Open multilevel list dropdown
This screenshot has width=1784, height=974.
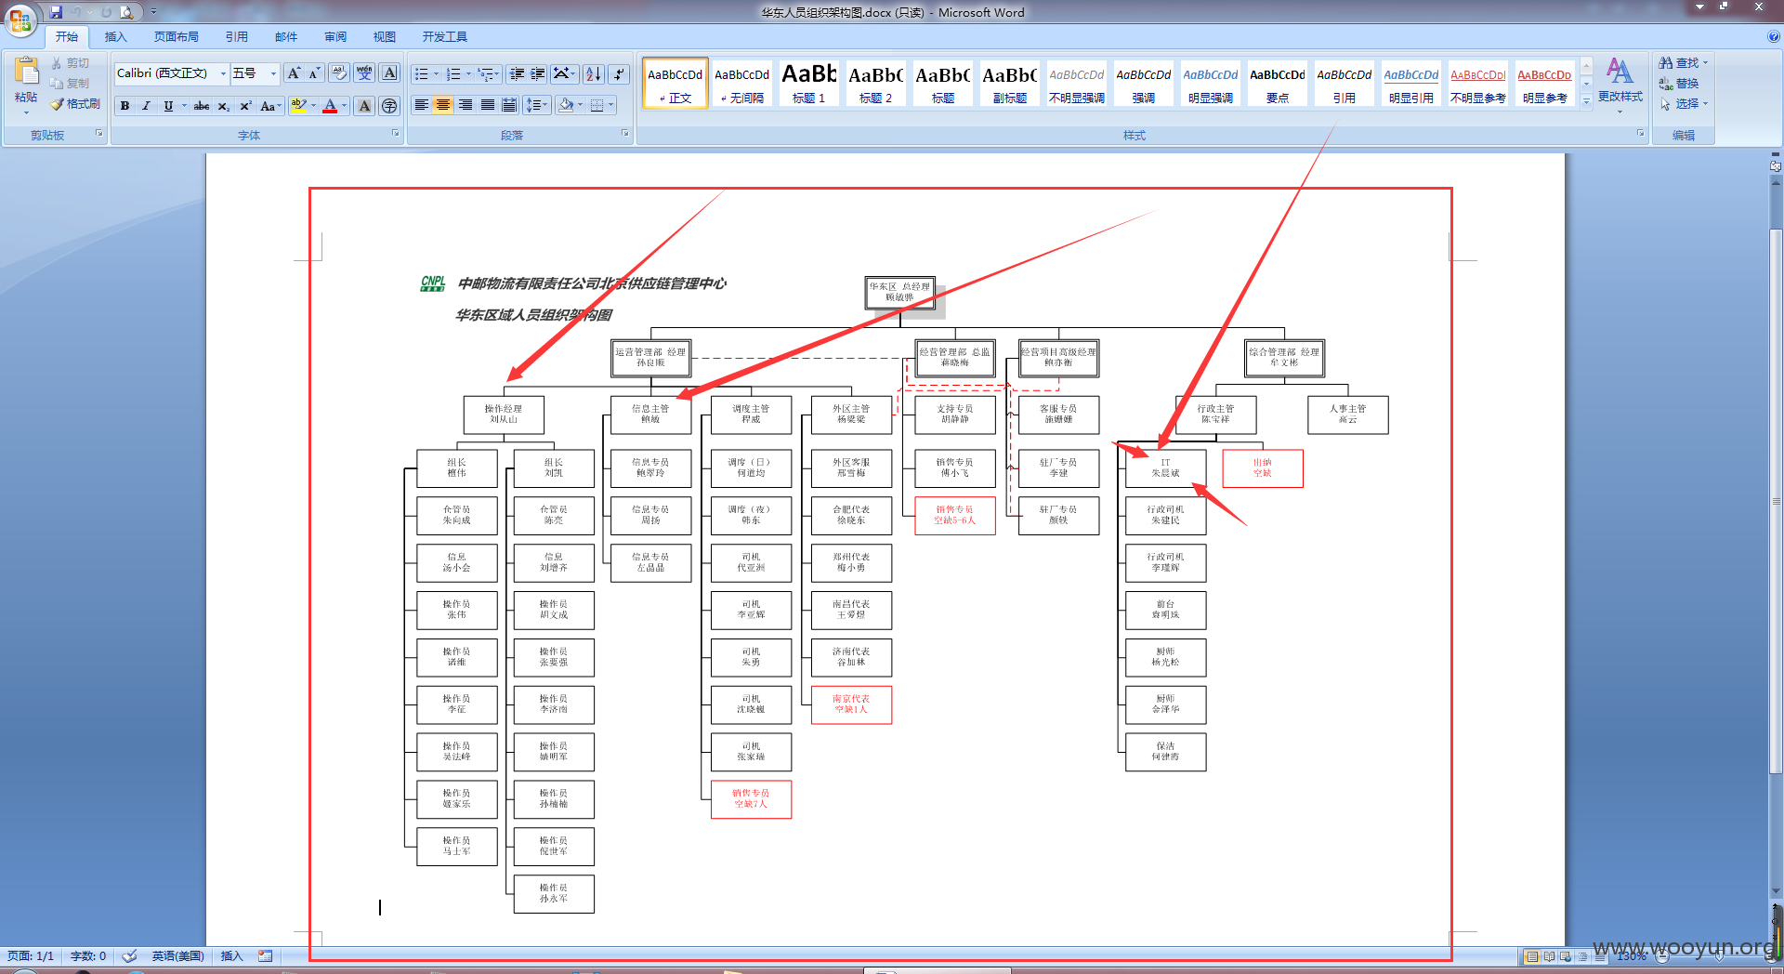click(x=489, y=73)
